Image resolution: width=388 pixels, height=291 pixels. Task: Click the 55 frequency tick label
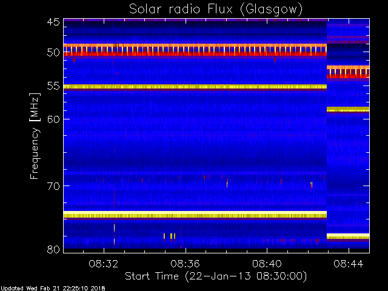coord(53,86)
